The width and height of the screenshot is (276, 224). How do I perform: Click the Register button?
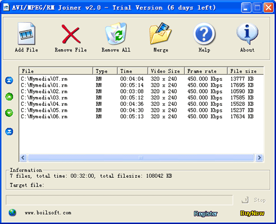(205, 213)
